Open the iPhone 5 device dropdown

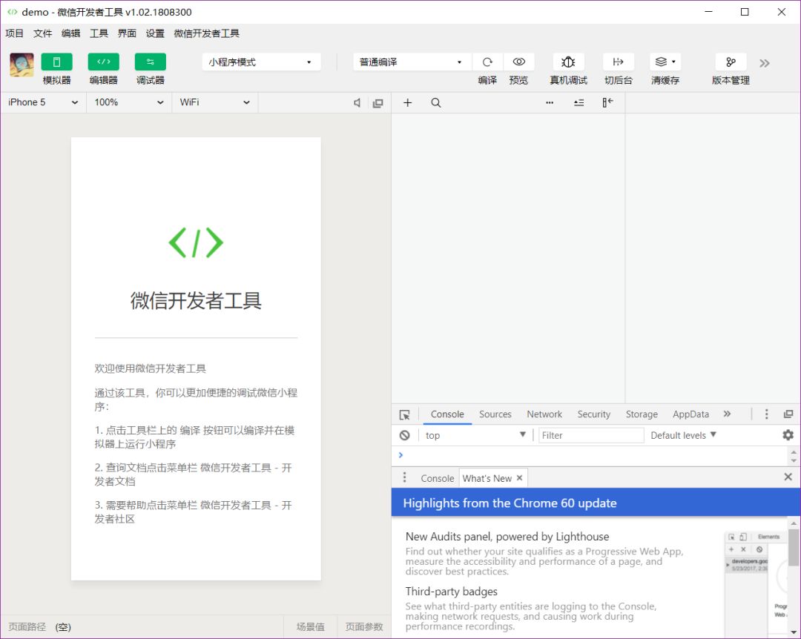43,102
